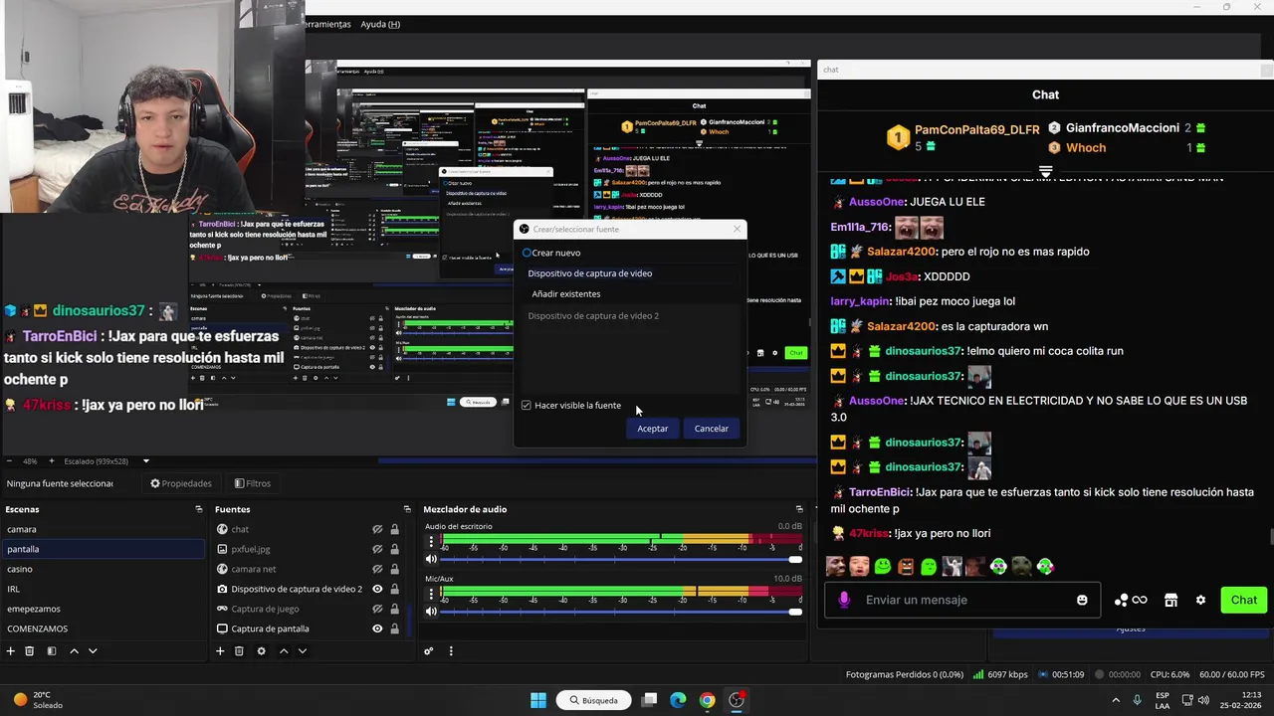Pop out the Fuentes dock
The height and width of the screenshot is (716, 1274).
coord(407,509)
